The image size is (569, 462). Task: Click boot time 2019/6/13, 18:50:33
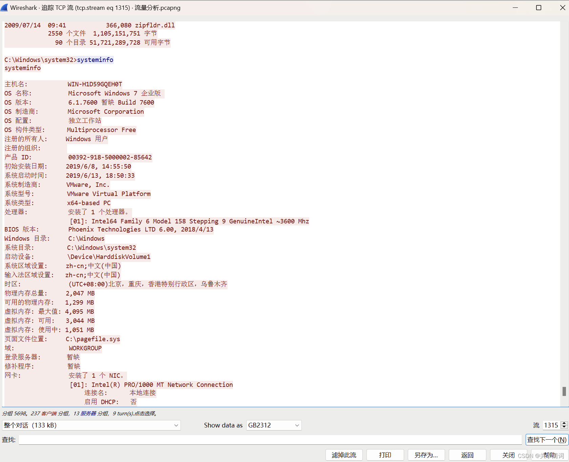(100, 175)
